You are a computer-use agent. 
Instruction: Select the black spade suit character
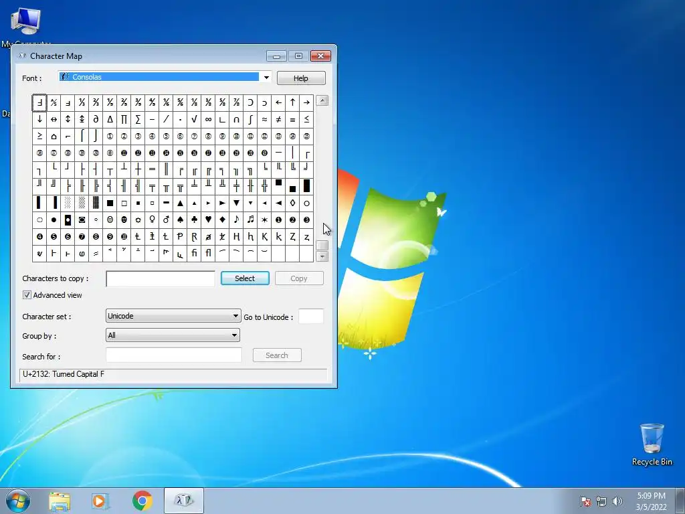click(x=180, y=220)
